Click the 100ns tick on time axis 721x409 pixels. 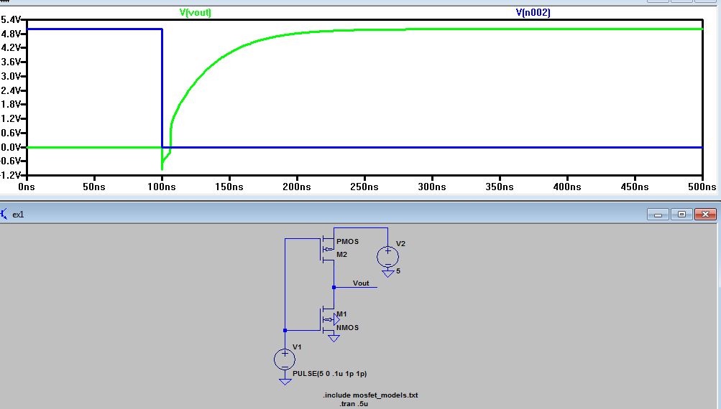[x=162, y=187]
